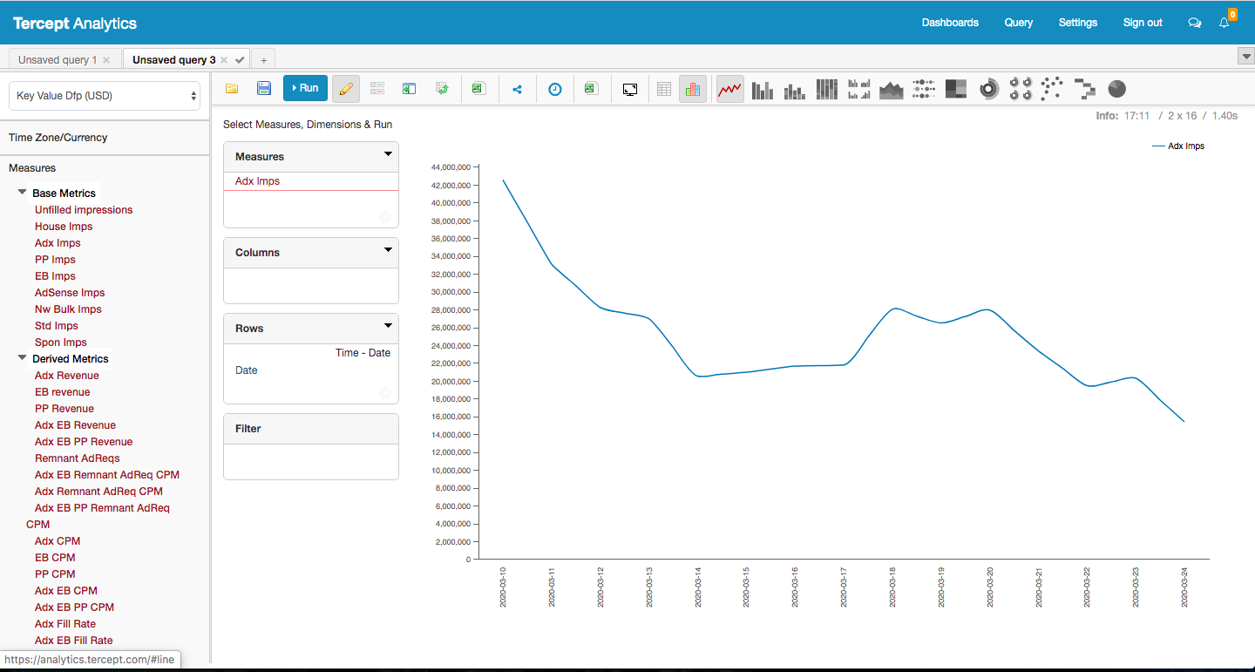The image size is (1255, 672).
Task: Open the clock schedule icon
Action: click(554, 89)
